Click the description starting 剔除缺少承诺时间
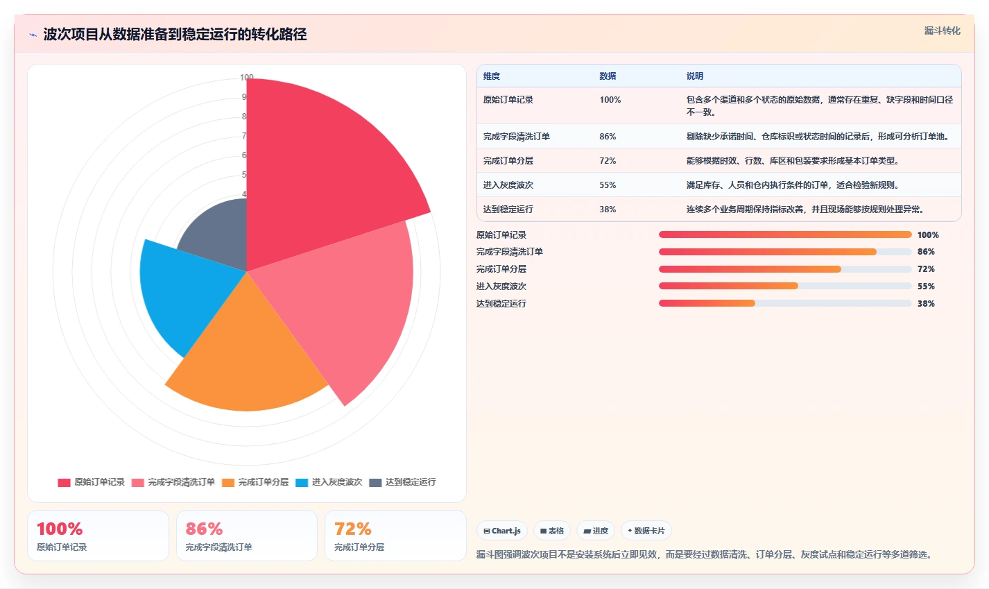 tap(818, 137)
